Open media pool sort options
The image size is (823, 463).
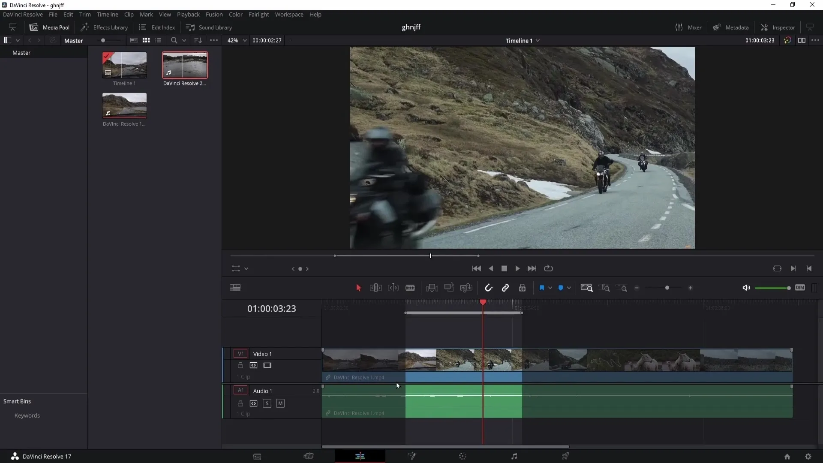click(198, 40)
